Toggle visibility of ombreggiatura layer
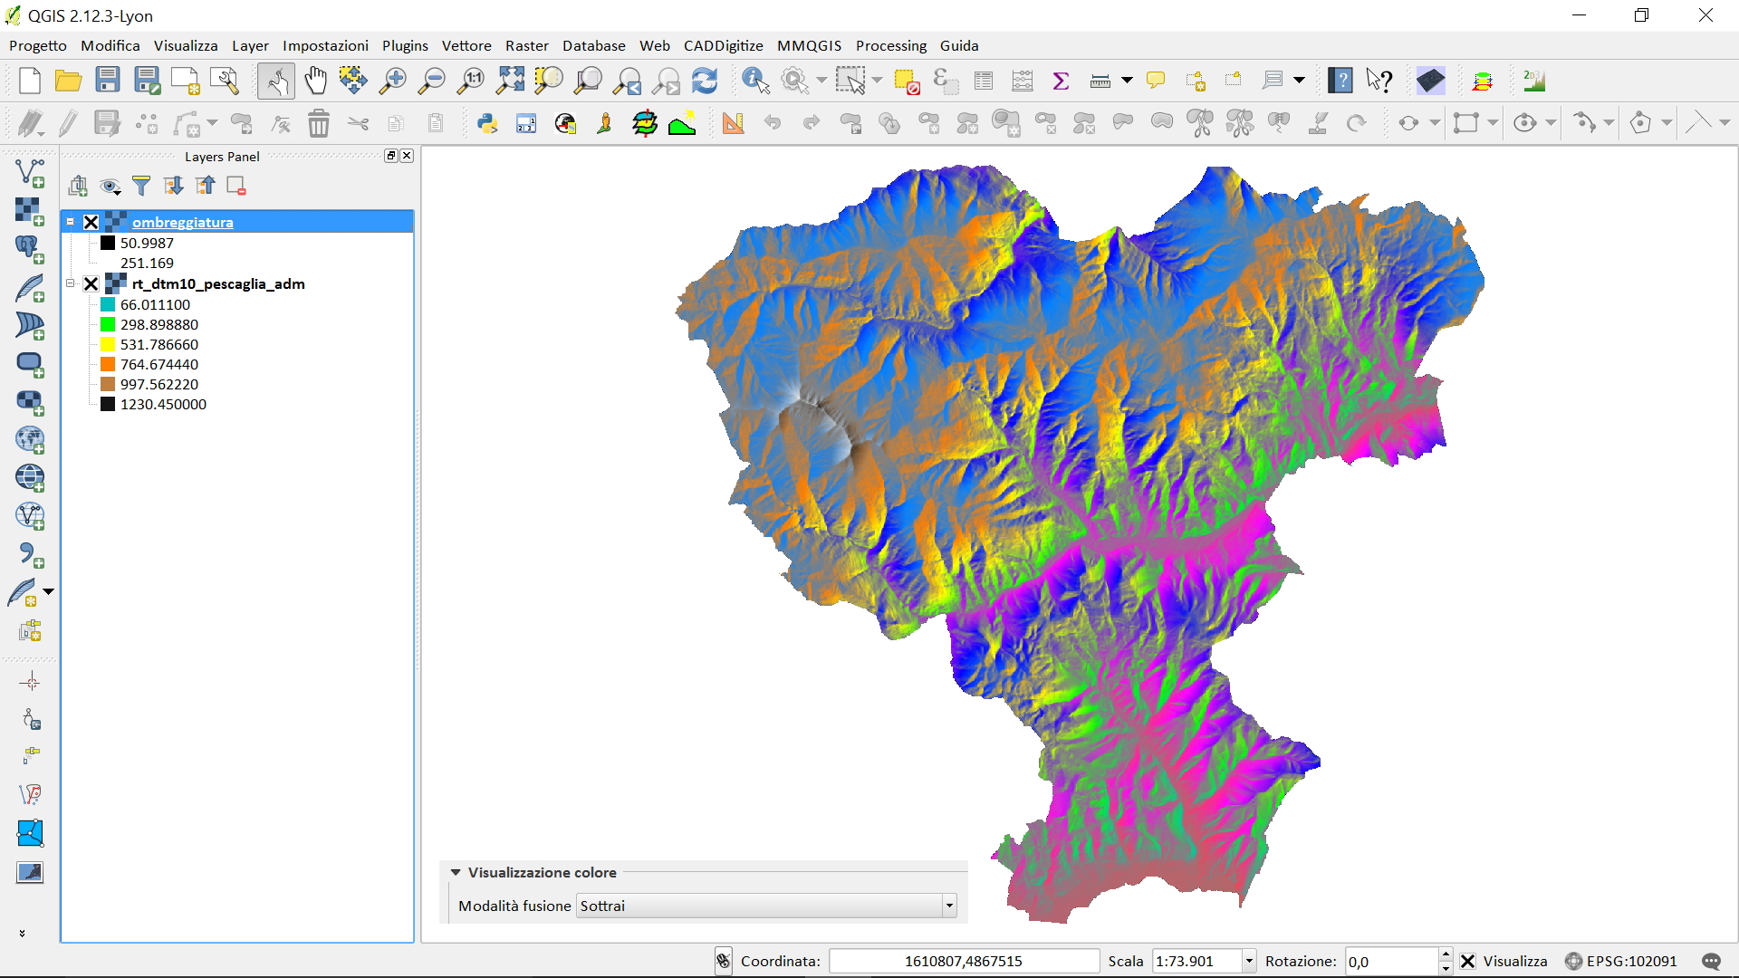Image resolution: width=1739 pixels, height=978 pixels. tap(91, 222)
